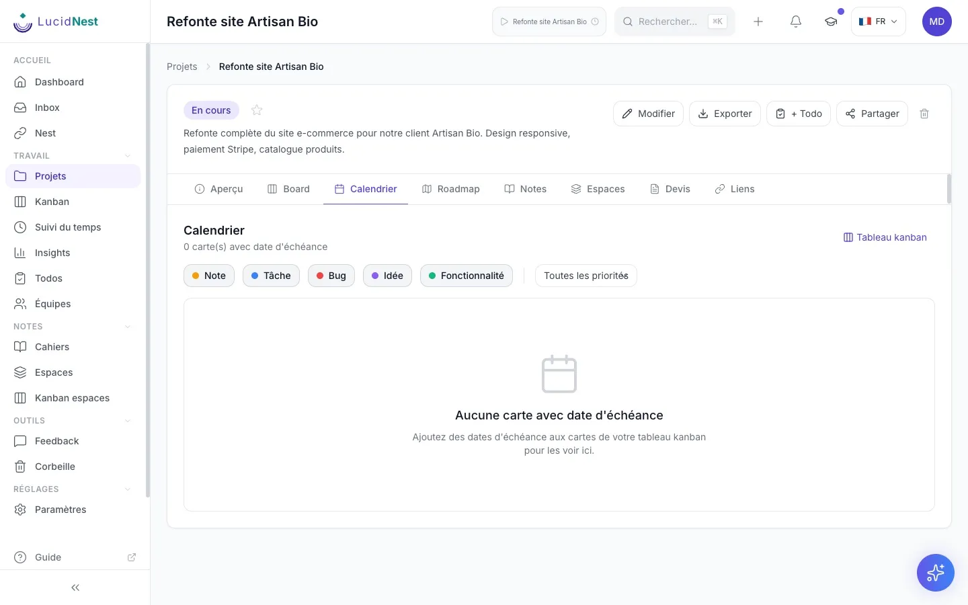Click the Guide external link icon
968x605 pixels.
(x=132, y=557)
